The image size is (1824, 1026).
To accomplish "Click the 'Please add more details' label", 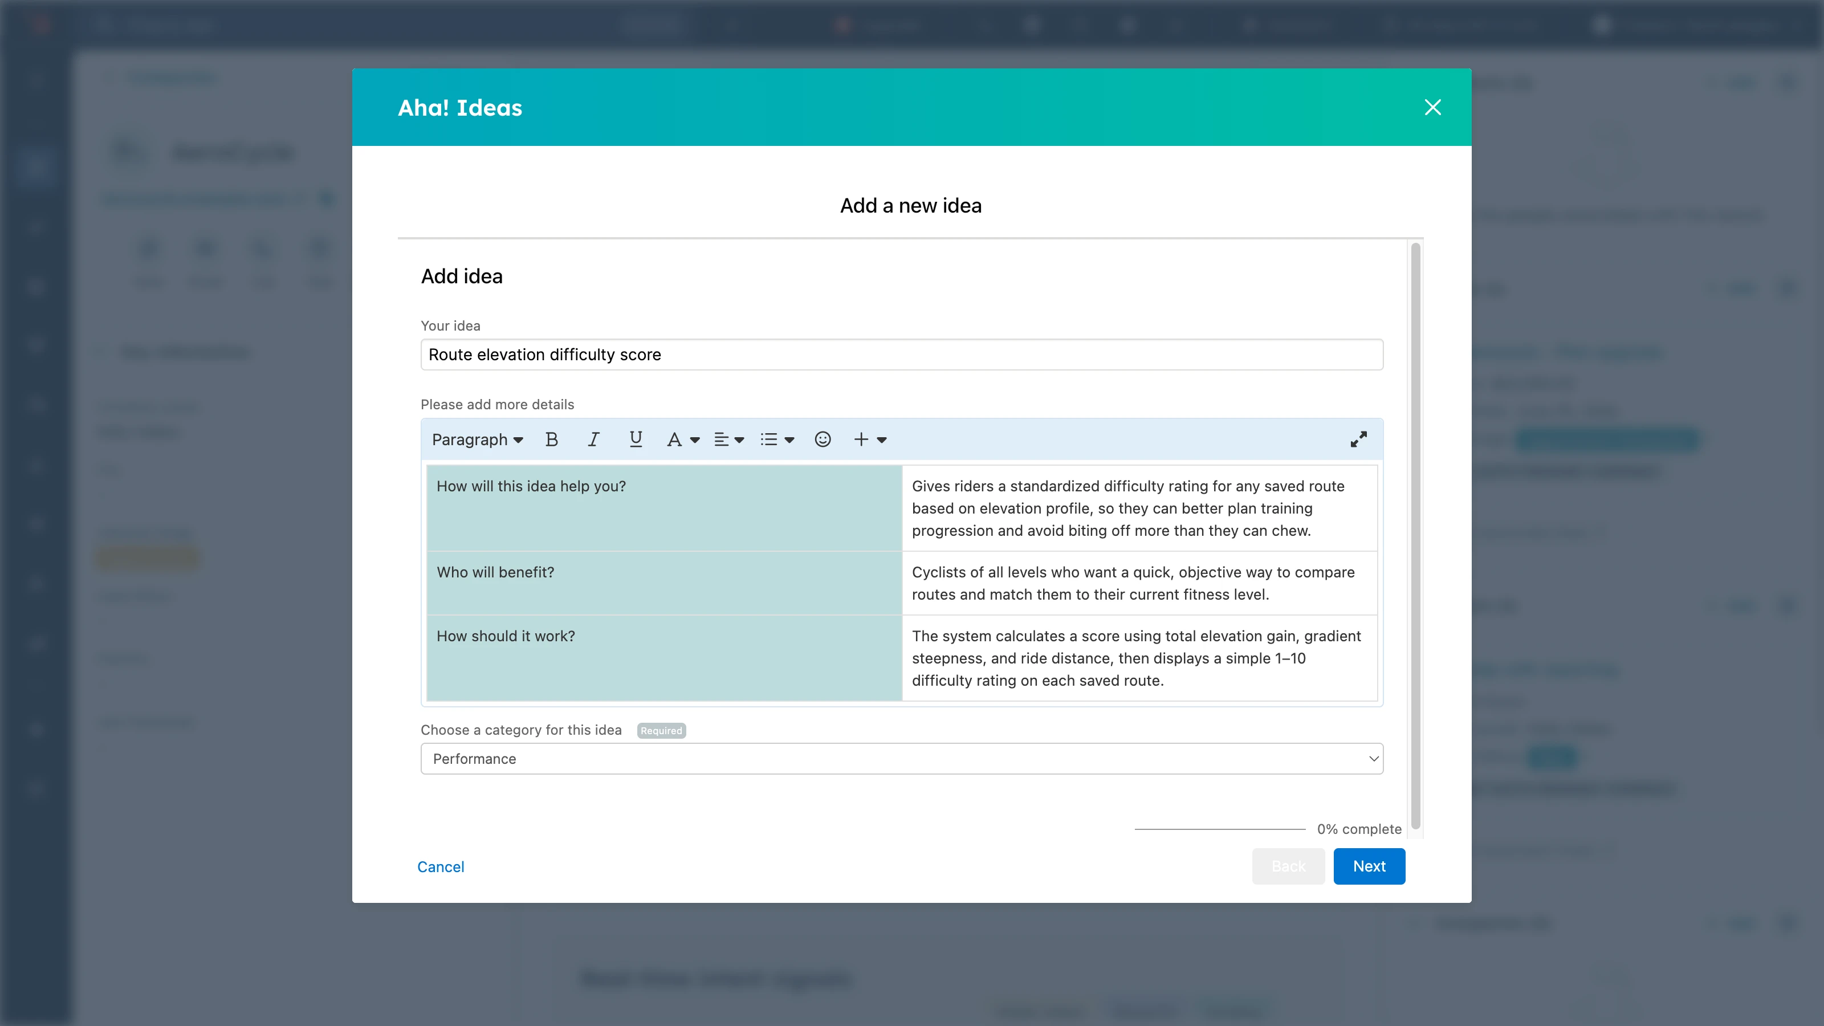I will tap(497, 404).
